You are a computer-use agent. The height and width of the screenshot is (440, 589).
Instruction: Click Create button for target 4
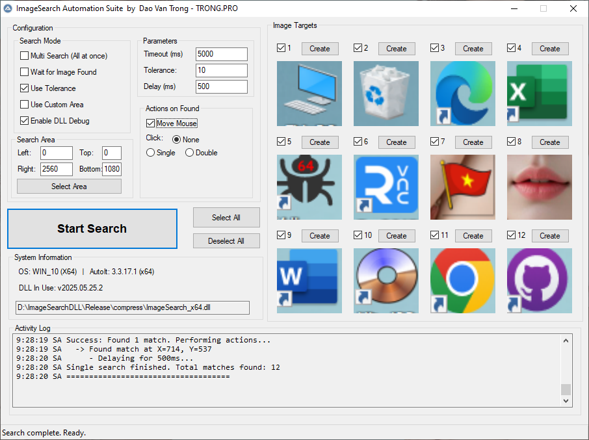coord(550,49)
